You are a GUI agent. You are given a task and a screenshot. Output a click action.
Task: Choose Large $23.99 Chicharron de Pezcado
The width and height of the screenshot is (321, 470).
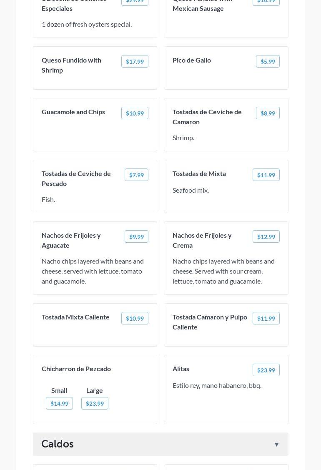pyautogui.click(x=95, y=403)
